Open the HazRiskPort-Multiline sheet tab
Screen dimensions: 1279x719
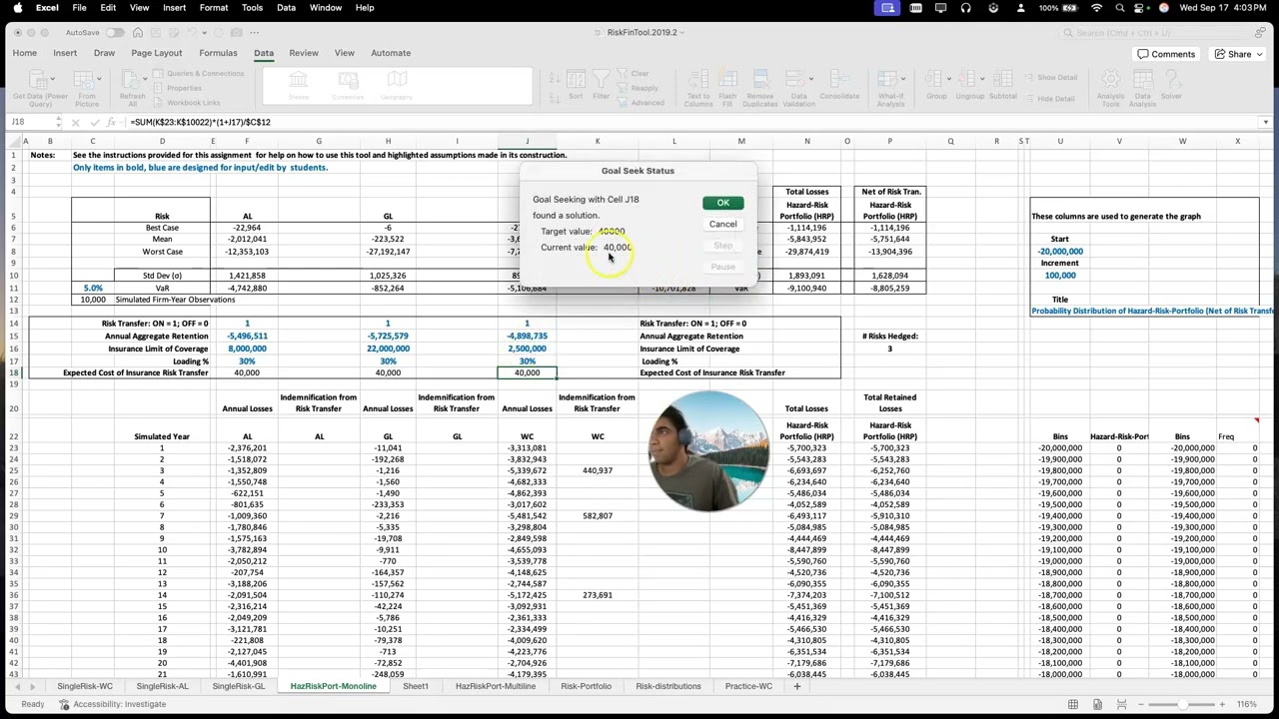pyautogui.click(x=496, y=686)
